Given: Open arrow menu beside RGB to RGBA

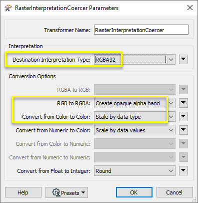Looking at the screenshot, I should 183,103.
